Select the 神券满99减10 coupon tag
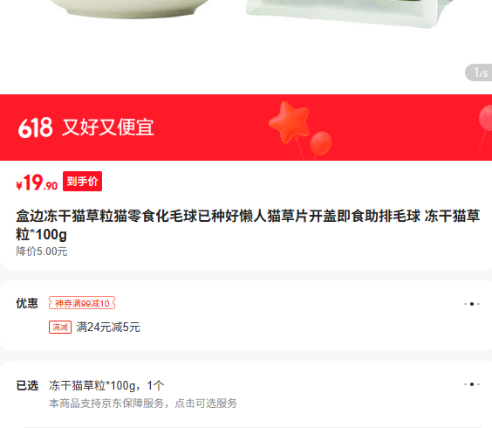 point(82,303)
